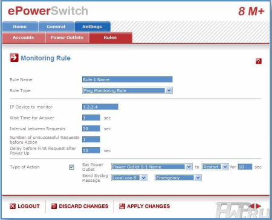The width and height of the screenshot is (272, 220).
Task: Click the restart duration field showing 10
Action: pos(245,167)
